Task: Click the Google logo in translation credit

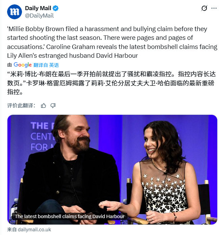Action: pos(23,65)
